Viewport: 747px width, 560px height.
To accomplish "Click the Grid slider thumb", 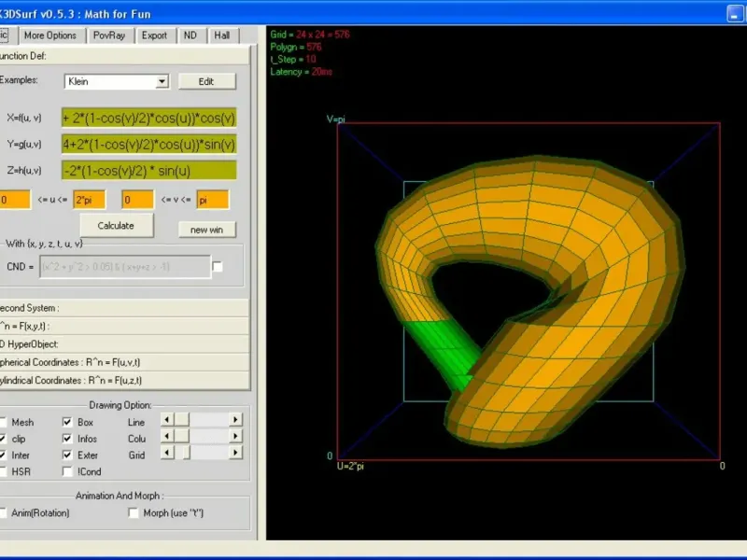I will pos(185,454).
